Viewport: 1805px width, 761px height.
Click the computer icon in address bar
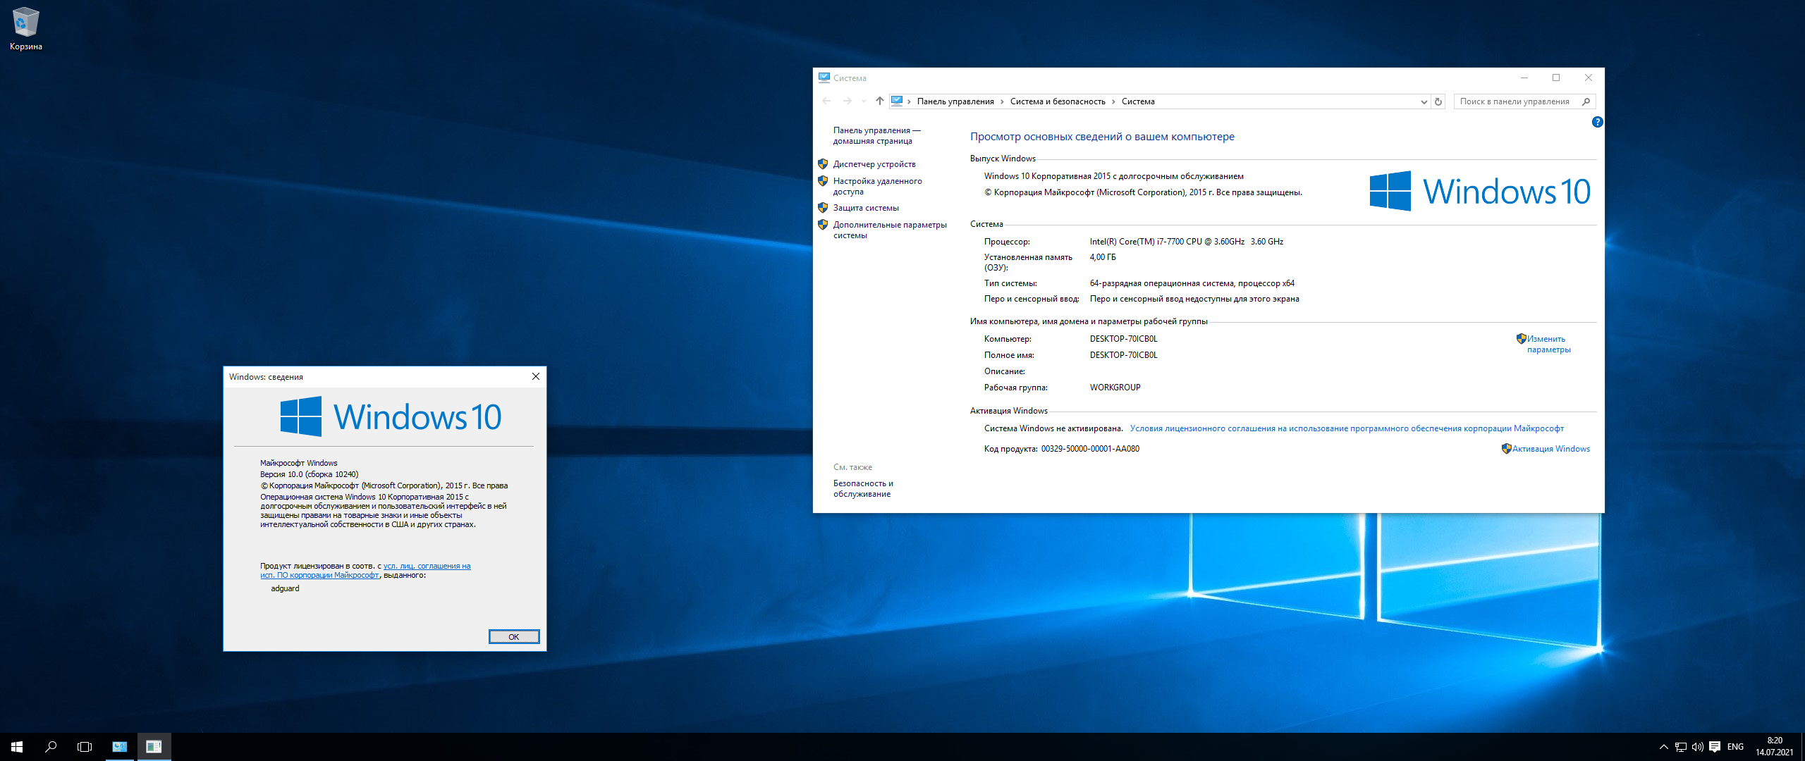(x=897, y=101)
